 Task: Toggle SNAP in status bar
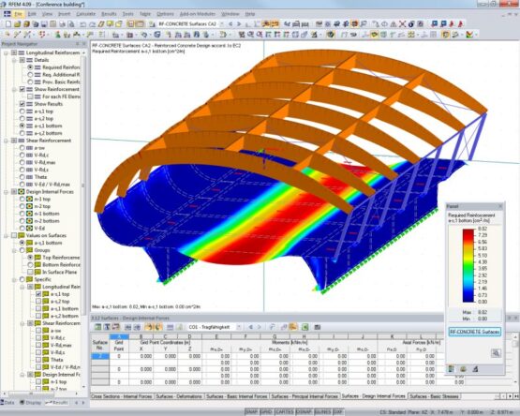coord(252,412)
